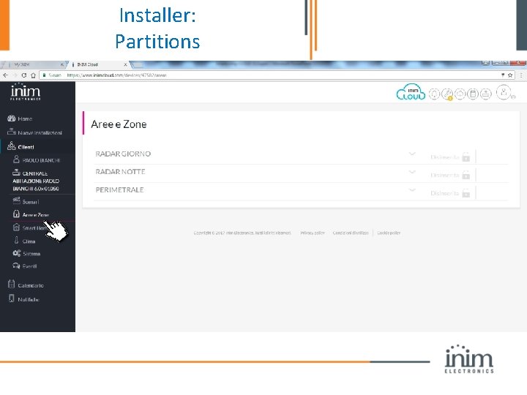The height and width of the screenshot is (395, 527).
Task: Click the RADAR GIORNO area name
Action: pyautogui.click(x=123, y=154)
